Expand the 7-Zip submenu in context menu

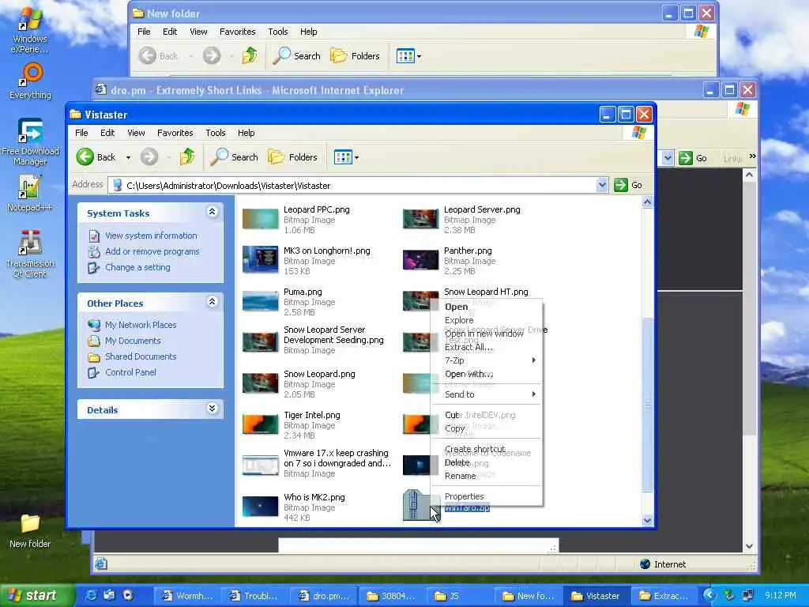click(487, 360)
